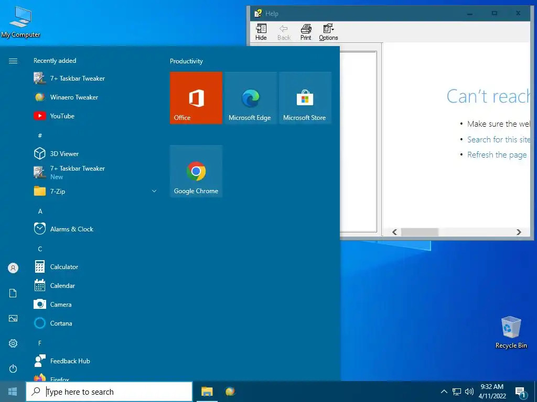Click Back in Help toolbar

[284, 32]
